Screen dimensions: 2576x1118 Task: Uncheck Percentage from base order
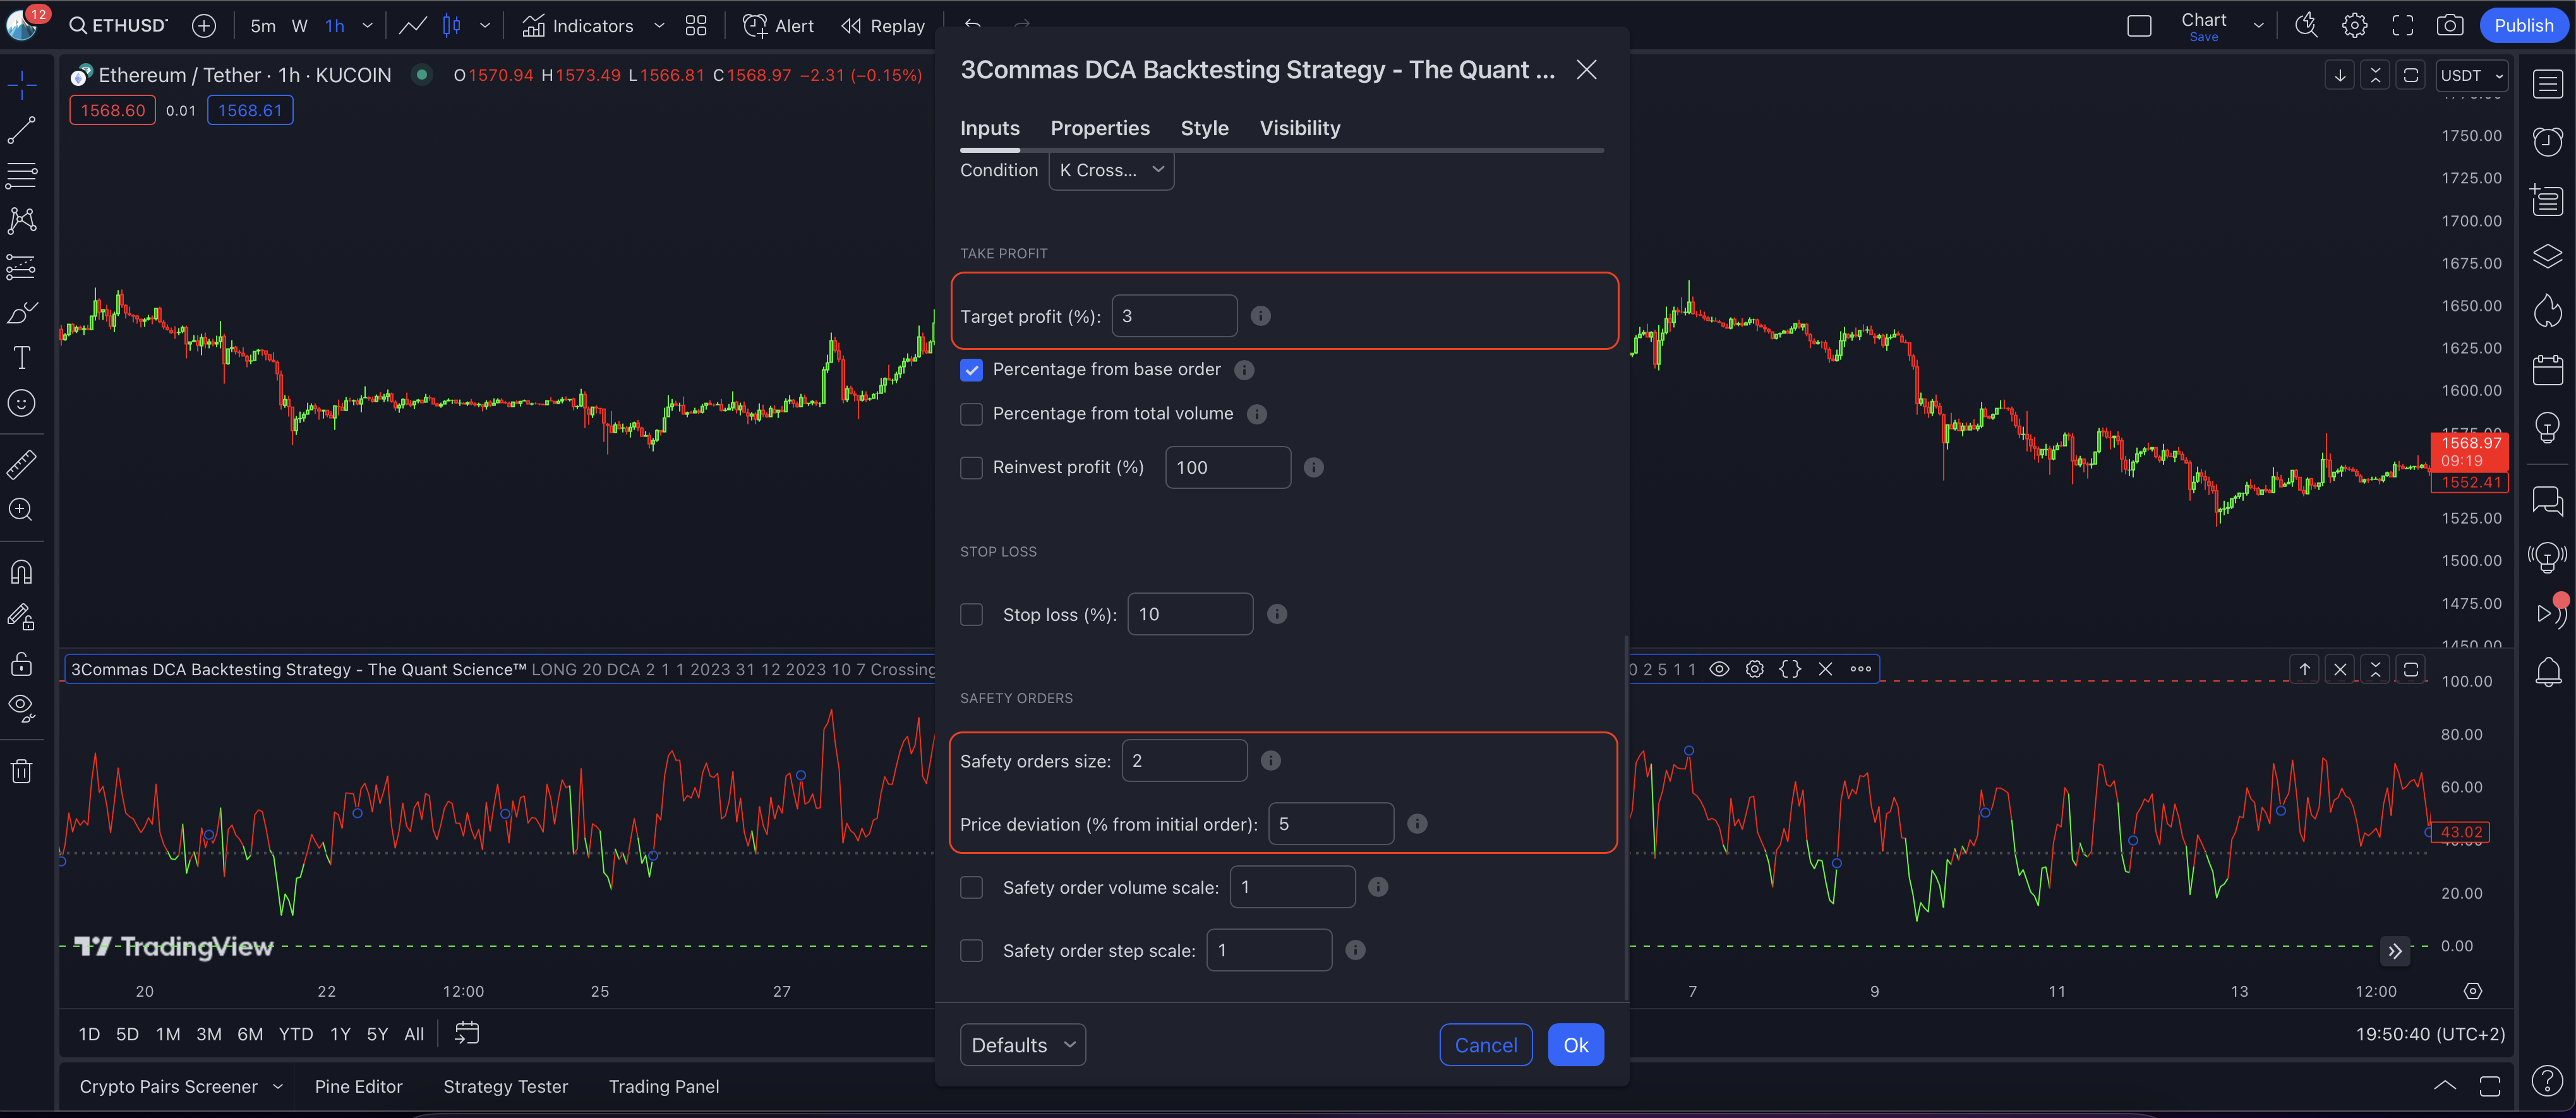coord(971,370)
